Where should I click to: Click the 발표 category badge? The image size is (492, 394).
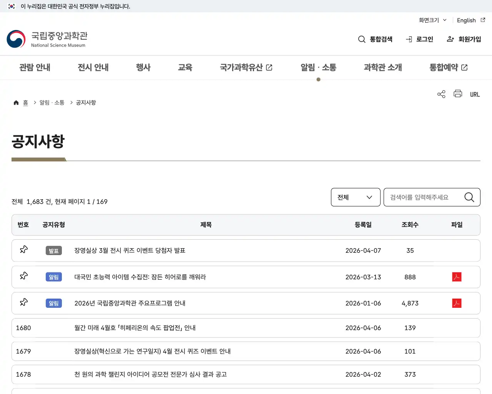coord(53,250)
